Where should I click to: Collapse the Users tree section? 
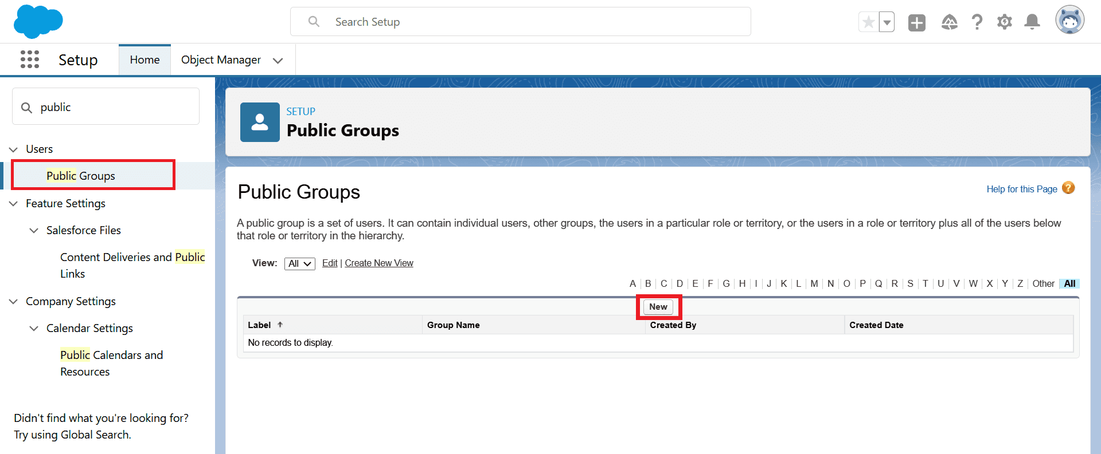click(14, 149)
